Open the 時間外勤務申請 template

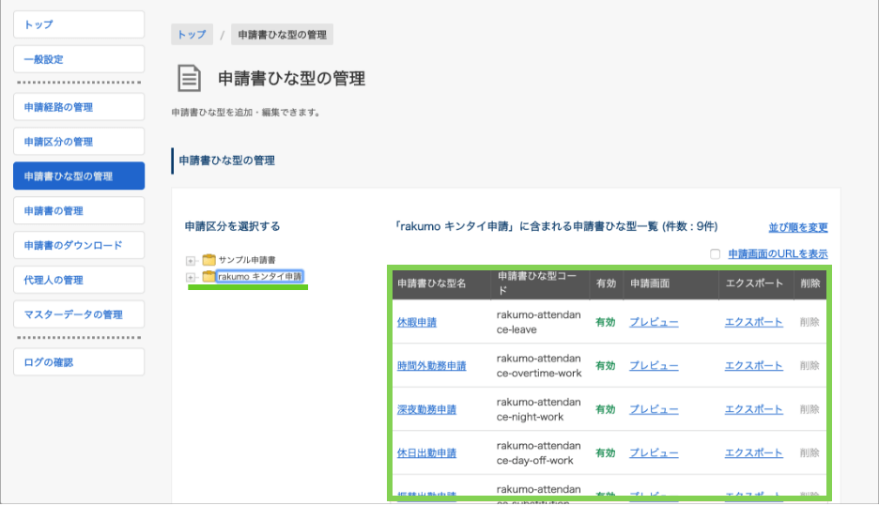click(x=432, y=366)
